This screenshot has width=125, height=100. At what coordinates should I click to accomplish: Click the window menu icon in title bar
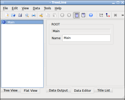pyautogui.click(x=3, y=3)
